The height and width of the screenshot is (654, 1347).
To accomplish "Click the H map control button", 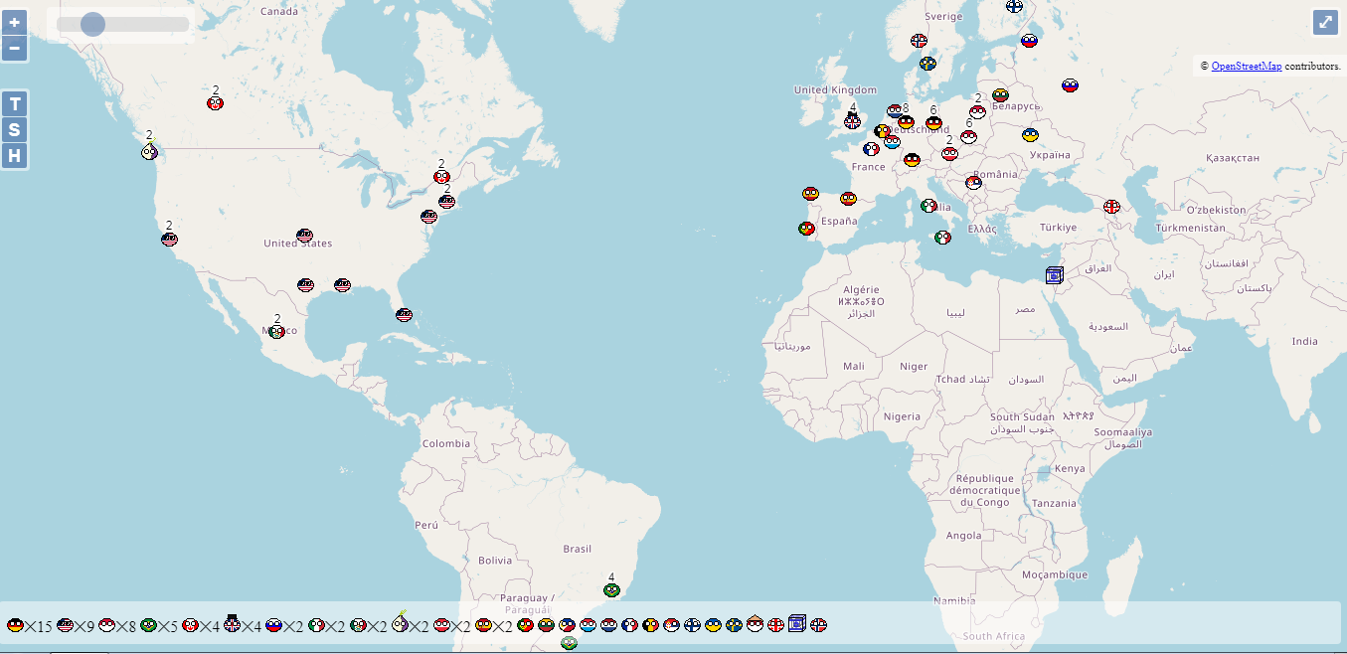I will click(x=15, y=155).
